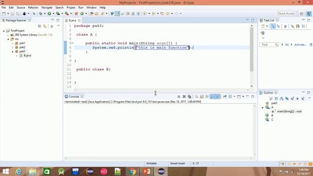313x176 pixels.
Task: Toggle Show Console When Standard Error Changes
Action: coord(218,97)
